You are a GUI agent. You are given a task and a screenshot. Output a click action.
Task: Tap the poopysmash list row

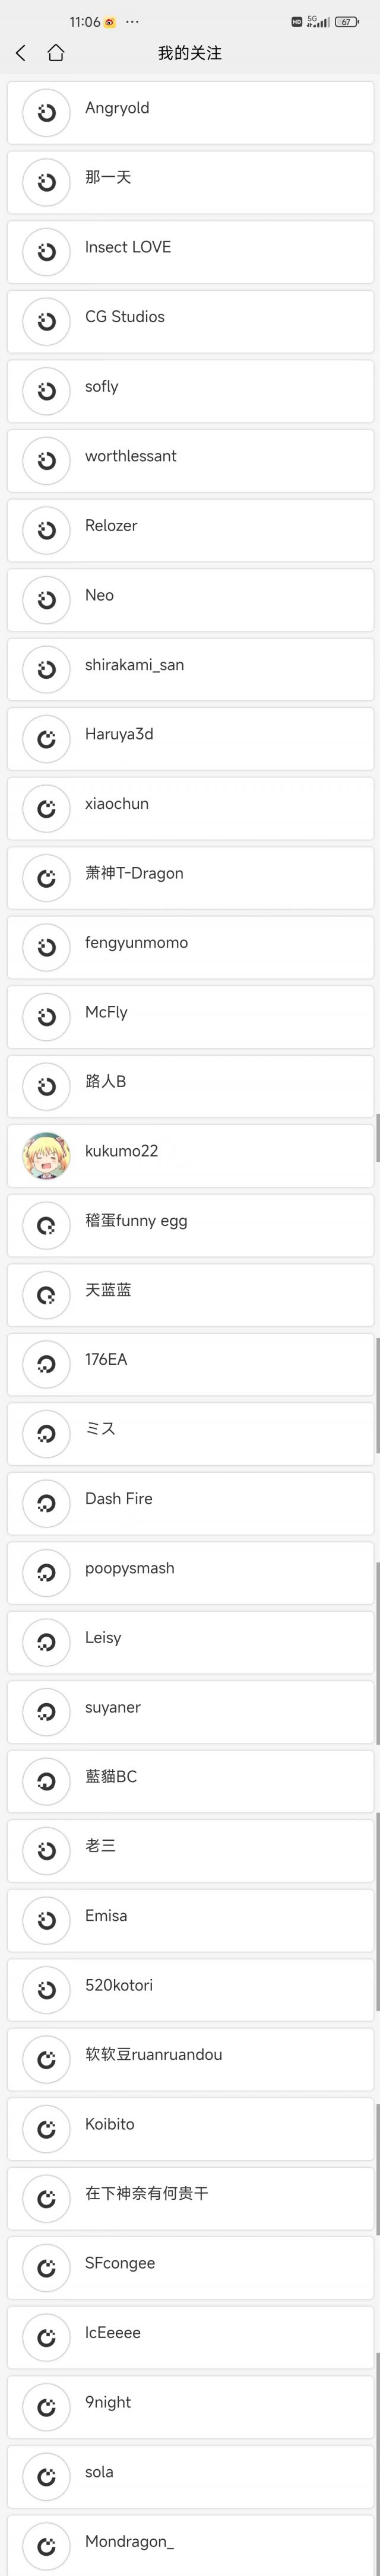(190, 1573)
